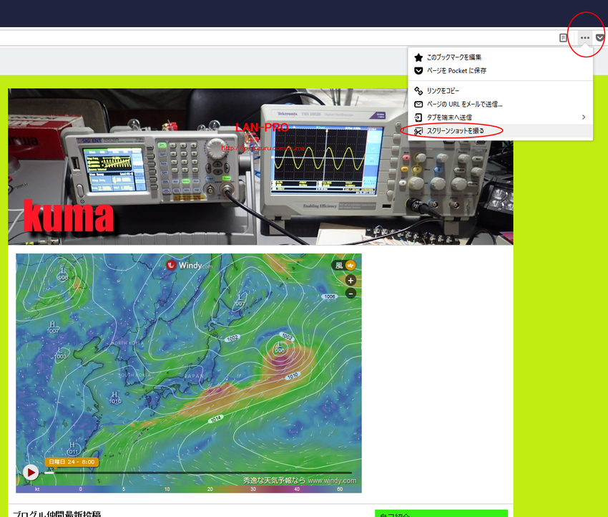The width and height of the screenshot is (608, 517).
Task: Click the 1014 isobar label on map
Action: coord(216,419)
